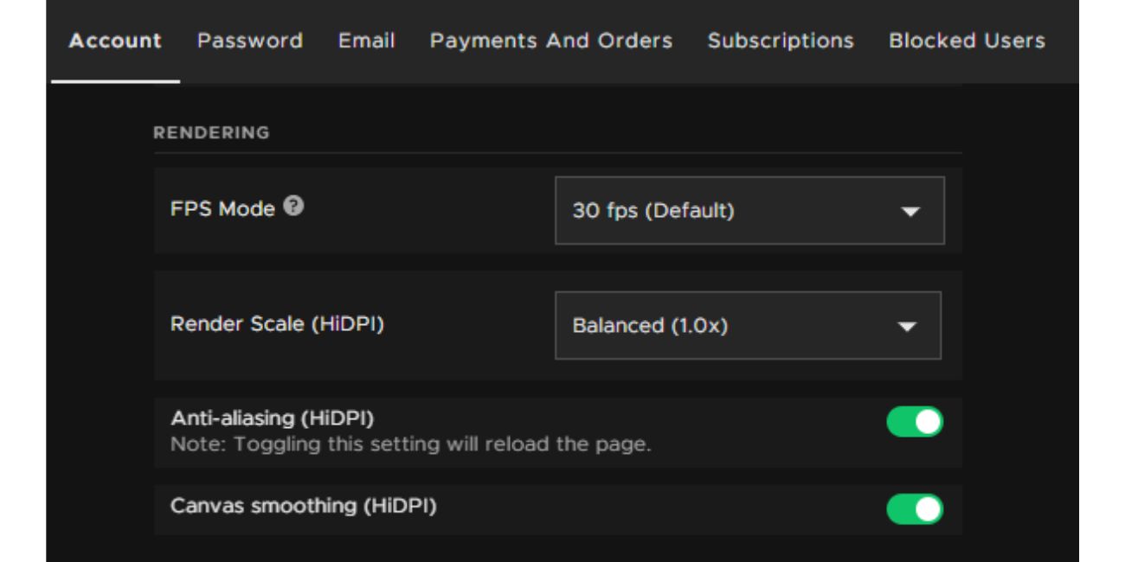Show the Blocked Users tab
The width and height of the screenshot is (1125, 562).
click(967, 40)
